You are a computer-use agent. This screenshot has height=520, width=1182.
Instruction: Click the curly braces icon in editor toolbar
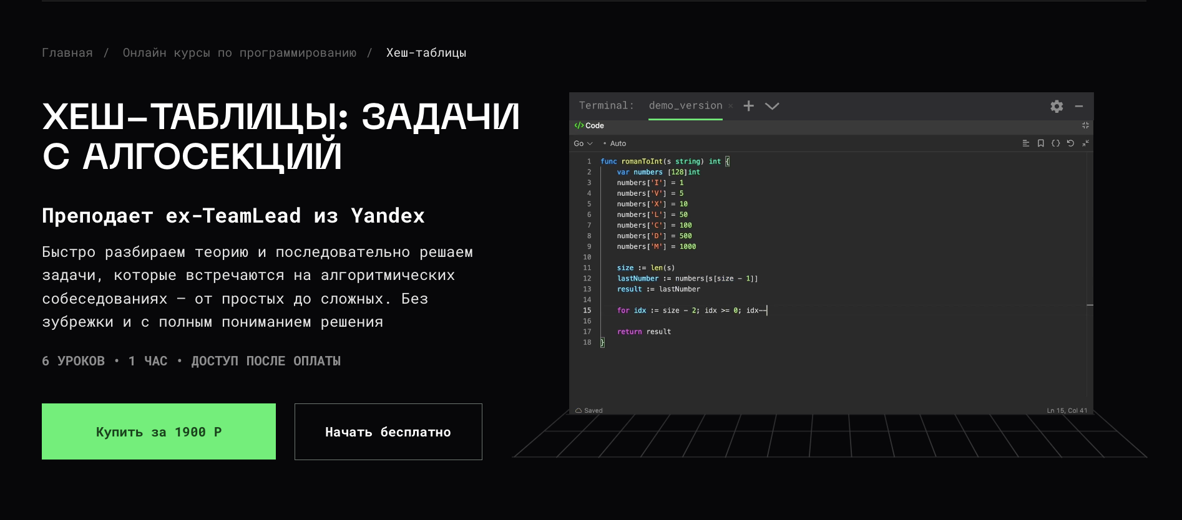pos(1055,143)
